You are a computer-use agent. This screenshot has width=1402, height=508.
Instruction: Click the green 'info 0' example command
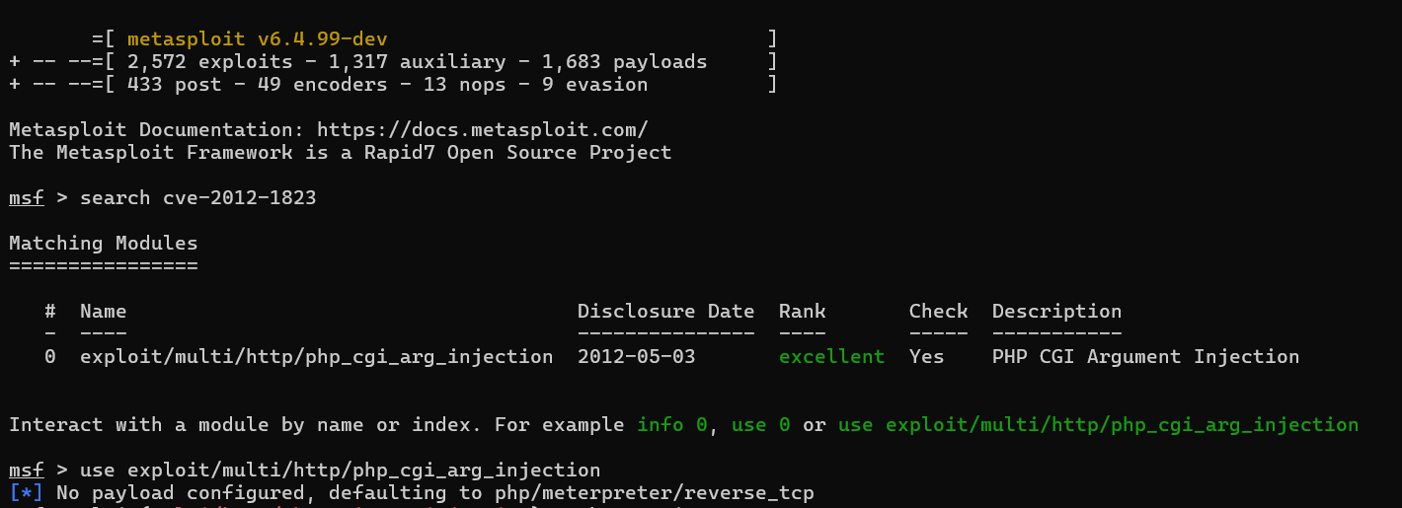point(671,425)
